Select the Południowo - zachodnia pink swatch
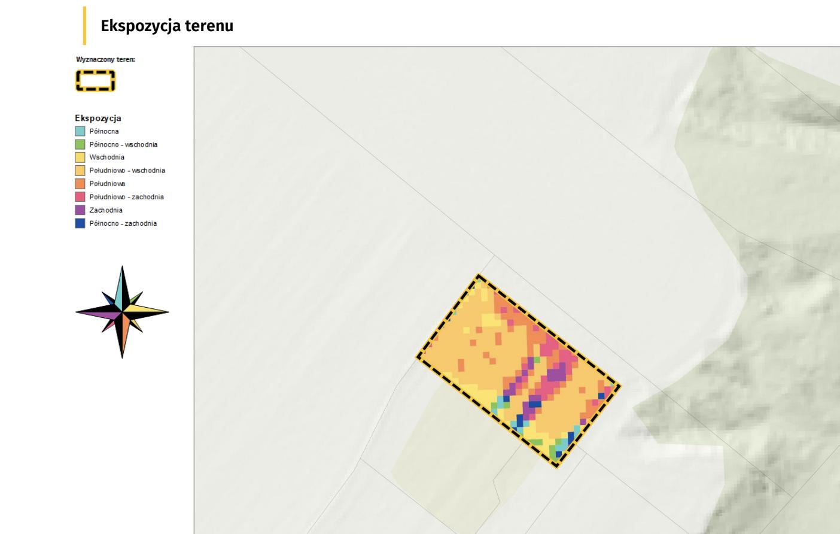Screen dimensions: 840x534 coord(80,197)
